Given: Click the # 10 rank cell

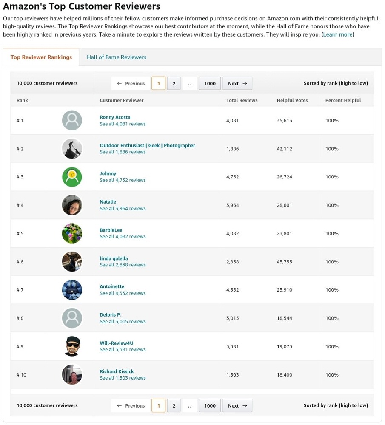Looking at the screenshot, I should point(21,375).
